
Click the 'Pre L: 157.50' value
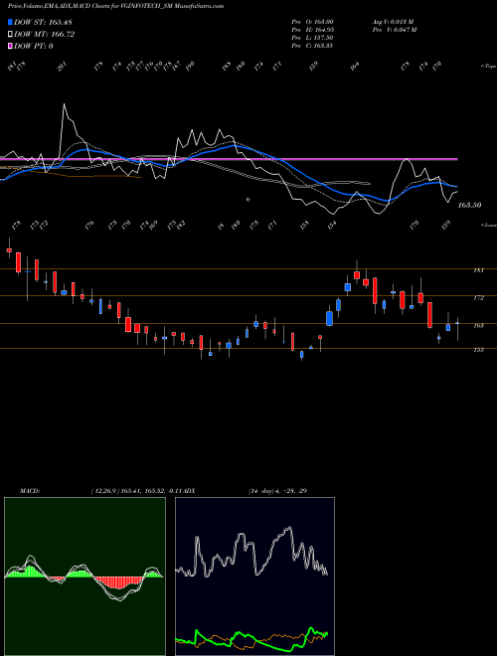coord(312,38)
